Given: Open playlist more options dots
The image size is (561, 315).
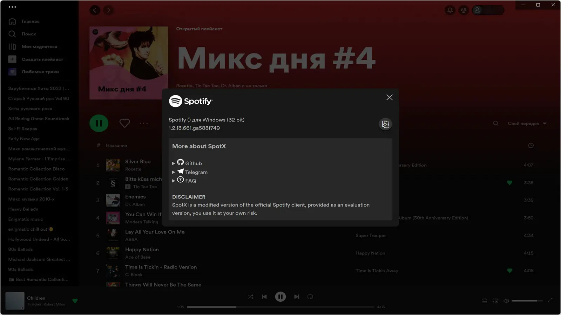Looking at the screenshot, I should 144,123.
